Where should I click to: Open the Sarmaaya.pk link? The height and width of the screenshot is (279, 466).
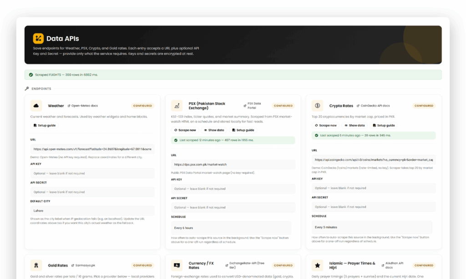tap(83, 265)
